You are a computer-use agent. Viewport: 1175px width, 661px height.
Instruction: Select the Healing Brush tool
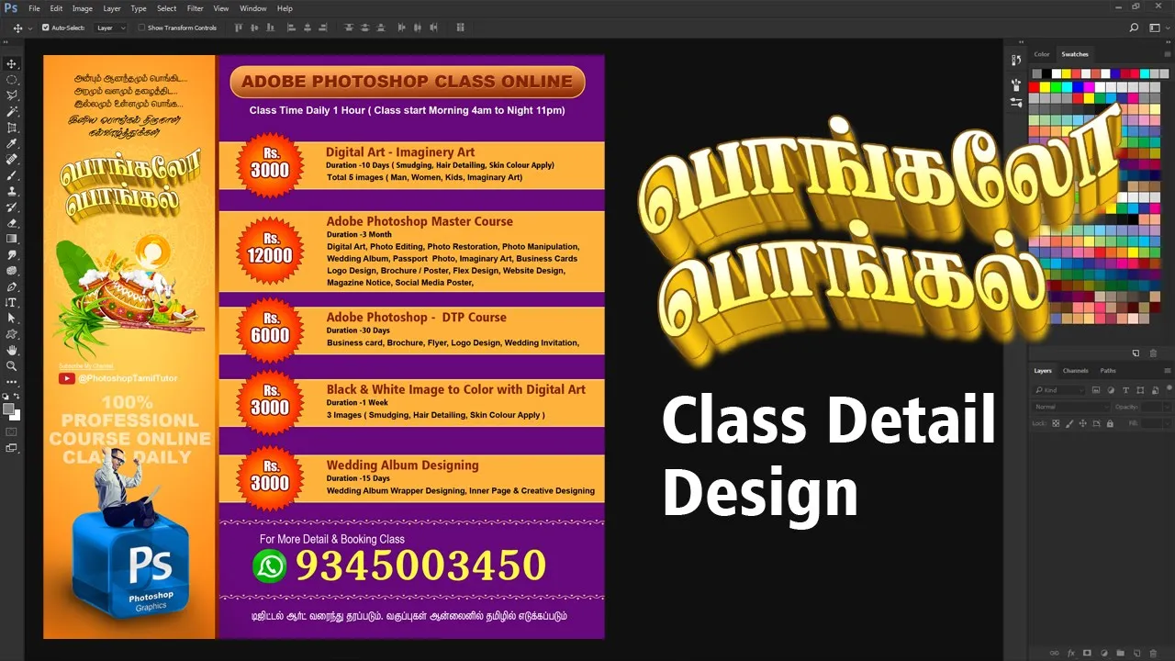pyautogui.click(x=12, y=159)
